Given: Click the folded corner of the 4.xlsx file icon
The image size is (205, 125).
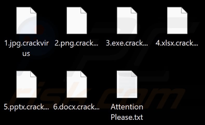Looking at the screenshot, I should pyautogui.click(x=184, y=10).
